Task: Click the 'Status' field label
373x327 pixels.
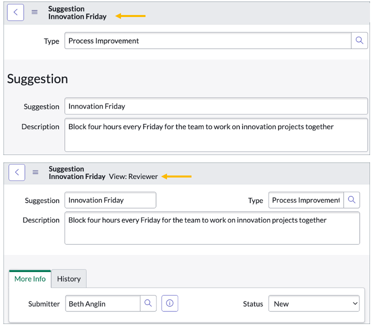Action: [253, 304]
